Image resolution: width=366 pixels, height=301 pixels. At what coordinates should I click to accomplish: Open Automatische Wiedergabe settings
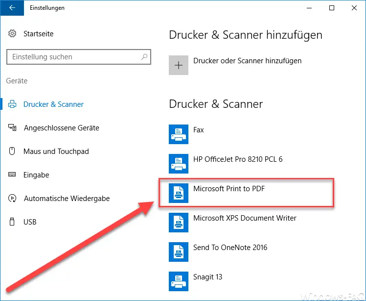click(67, 199)
